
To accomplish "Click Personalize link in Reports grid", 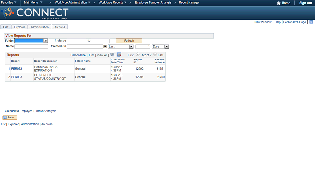I will tap(78, 55).
